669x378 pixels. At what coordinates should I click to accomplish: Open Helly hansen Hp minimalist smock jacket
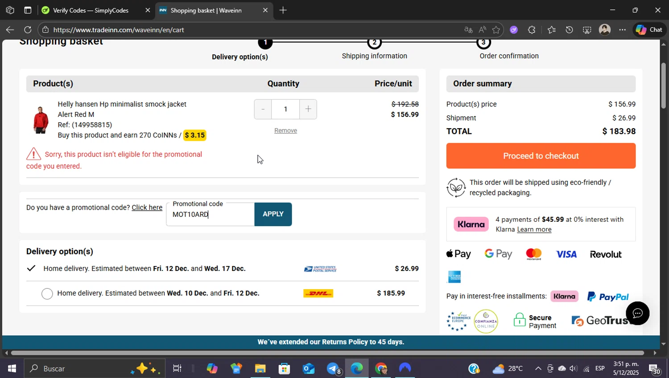point(122,104)
